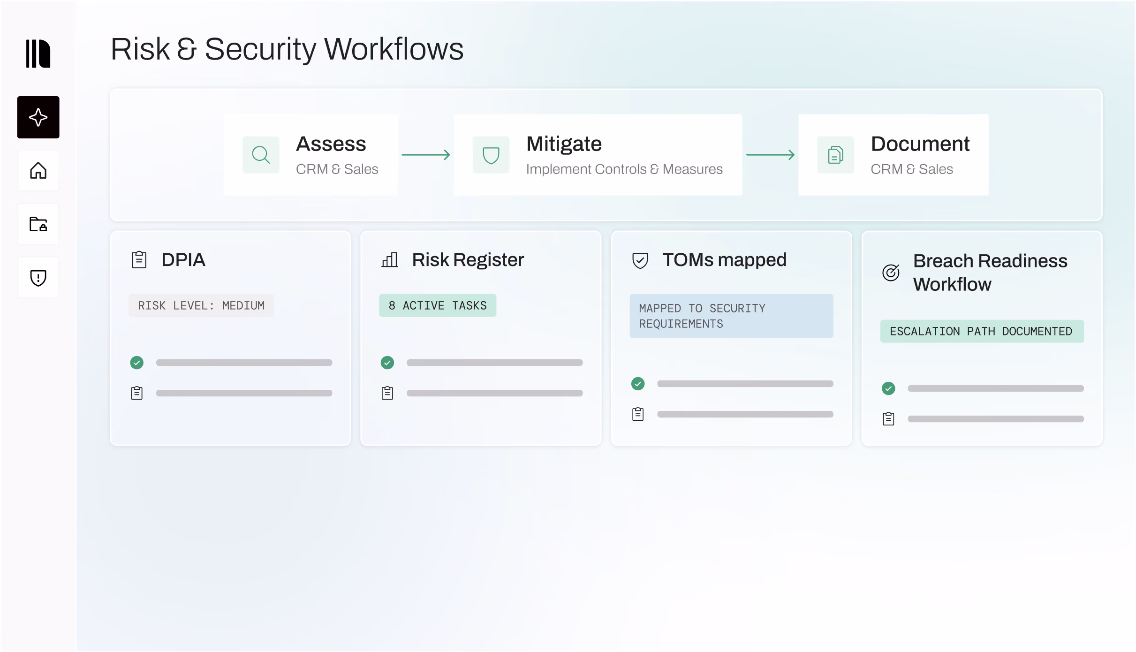Open the Breach Readiness Workflow card title

click(990, 273)
